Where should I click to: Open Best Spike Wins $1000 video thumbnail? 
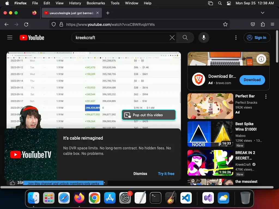210,134
